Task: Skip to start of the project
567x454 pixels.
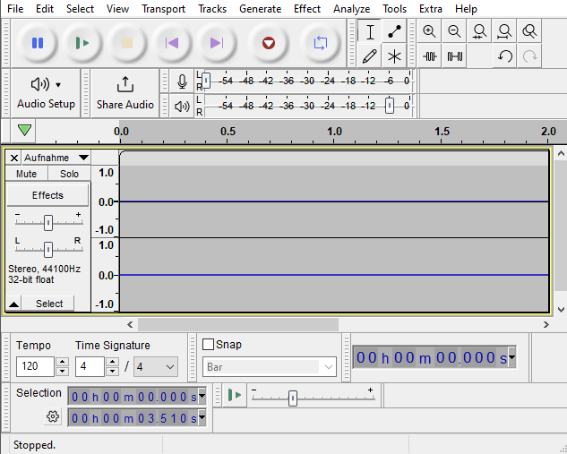Action: (x=172, y=43)
